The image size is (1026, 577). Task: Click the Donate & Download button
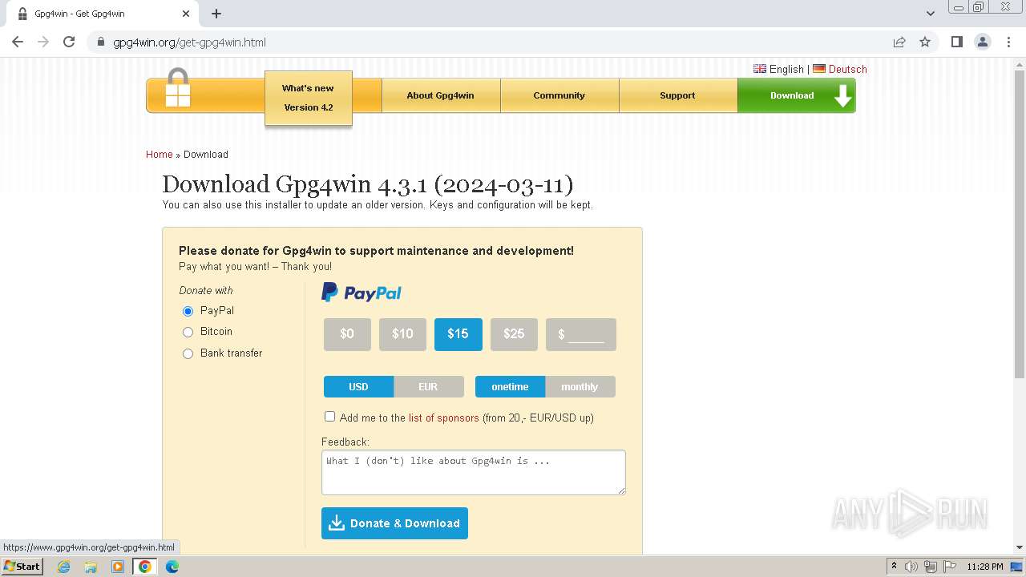coord(394,523)
